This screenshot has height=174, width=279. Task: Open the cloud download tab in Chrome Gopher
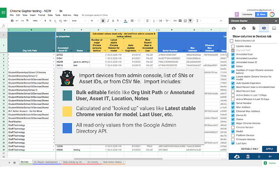pos(234,28)
